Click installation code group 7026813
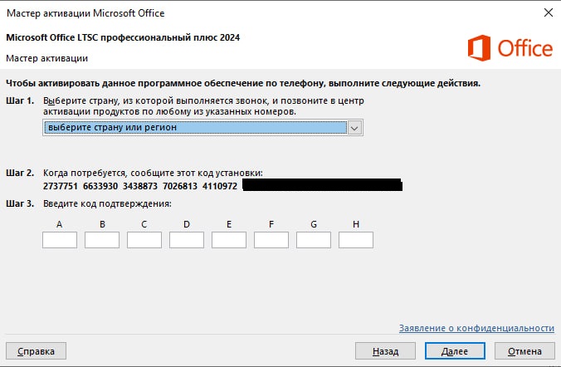561x367 pixels. pos(180,186)
